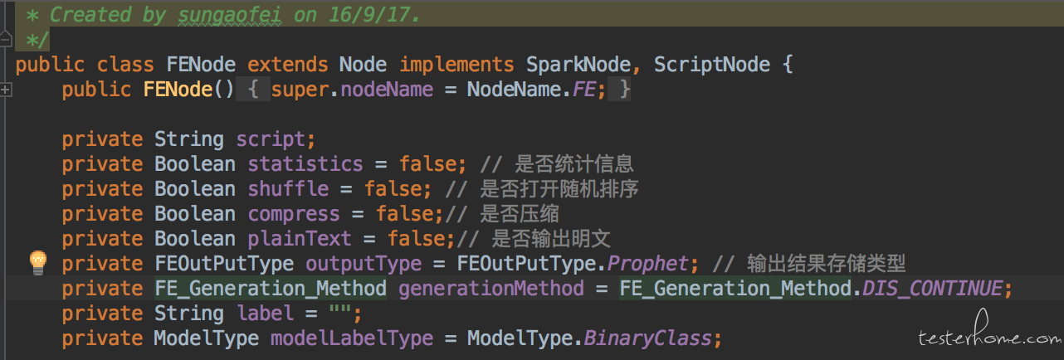Click the FENode class name in declaration
The image size is (1064, 360).
point(201,65)
